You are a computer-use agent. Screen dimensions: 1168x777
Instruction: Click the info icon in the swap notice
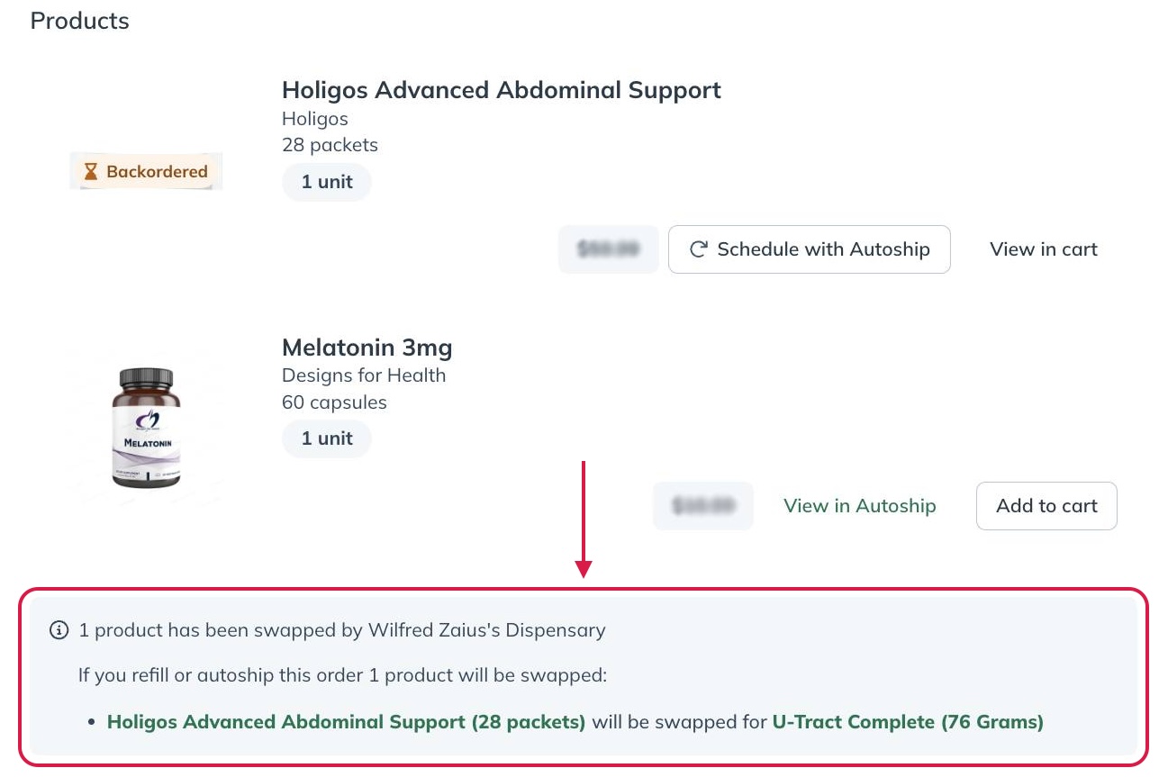pos(59,630)
